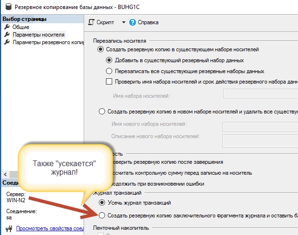Expand the Скрипт dropdown arrow
This screenshot has width=298, height=235.
(124, 22)
